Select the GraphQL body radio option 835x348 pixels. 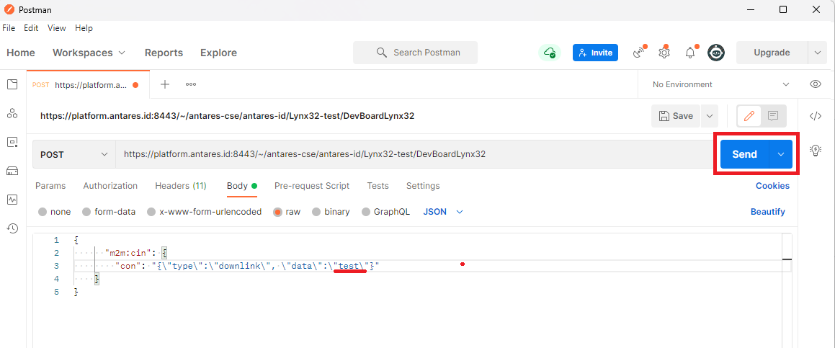click(x=366, y=212)
